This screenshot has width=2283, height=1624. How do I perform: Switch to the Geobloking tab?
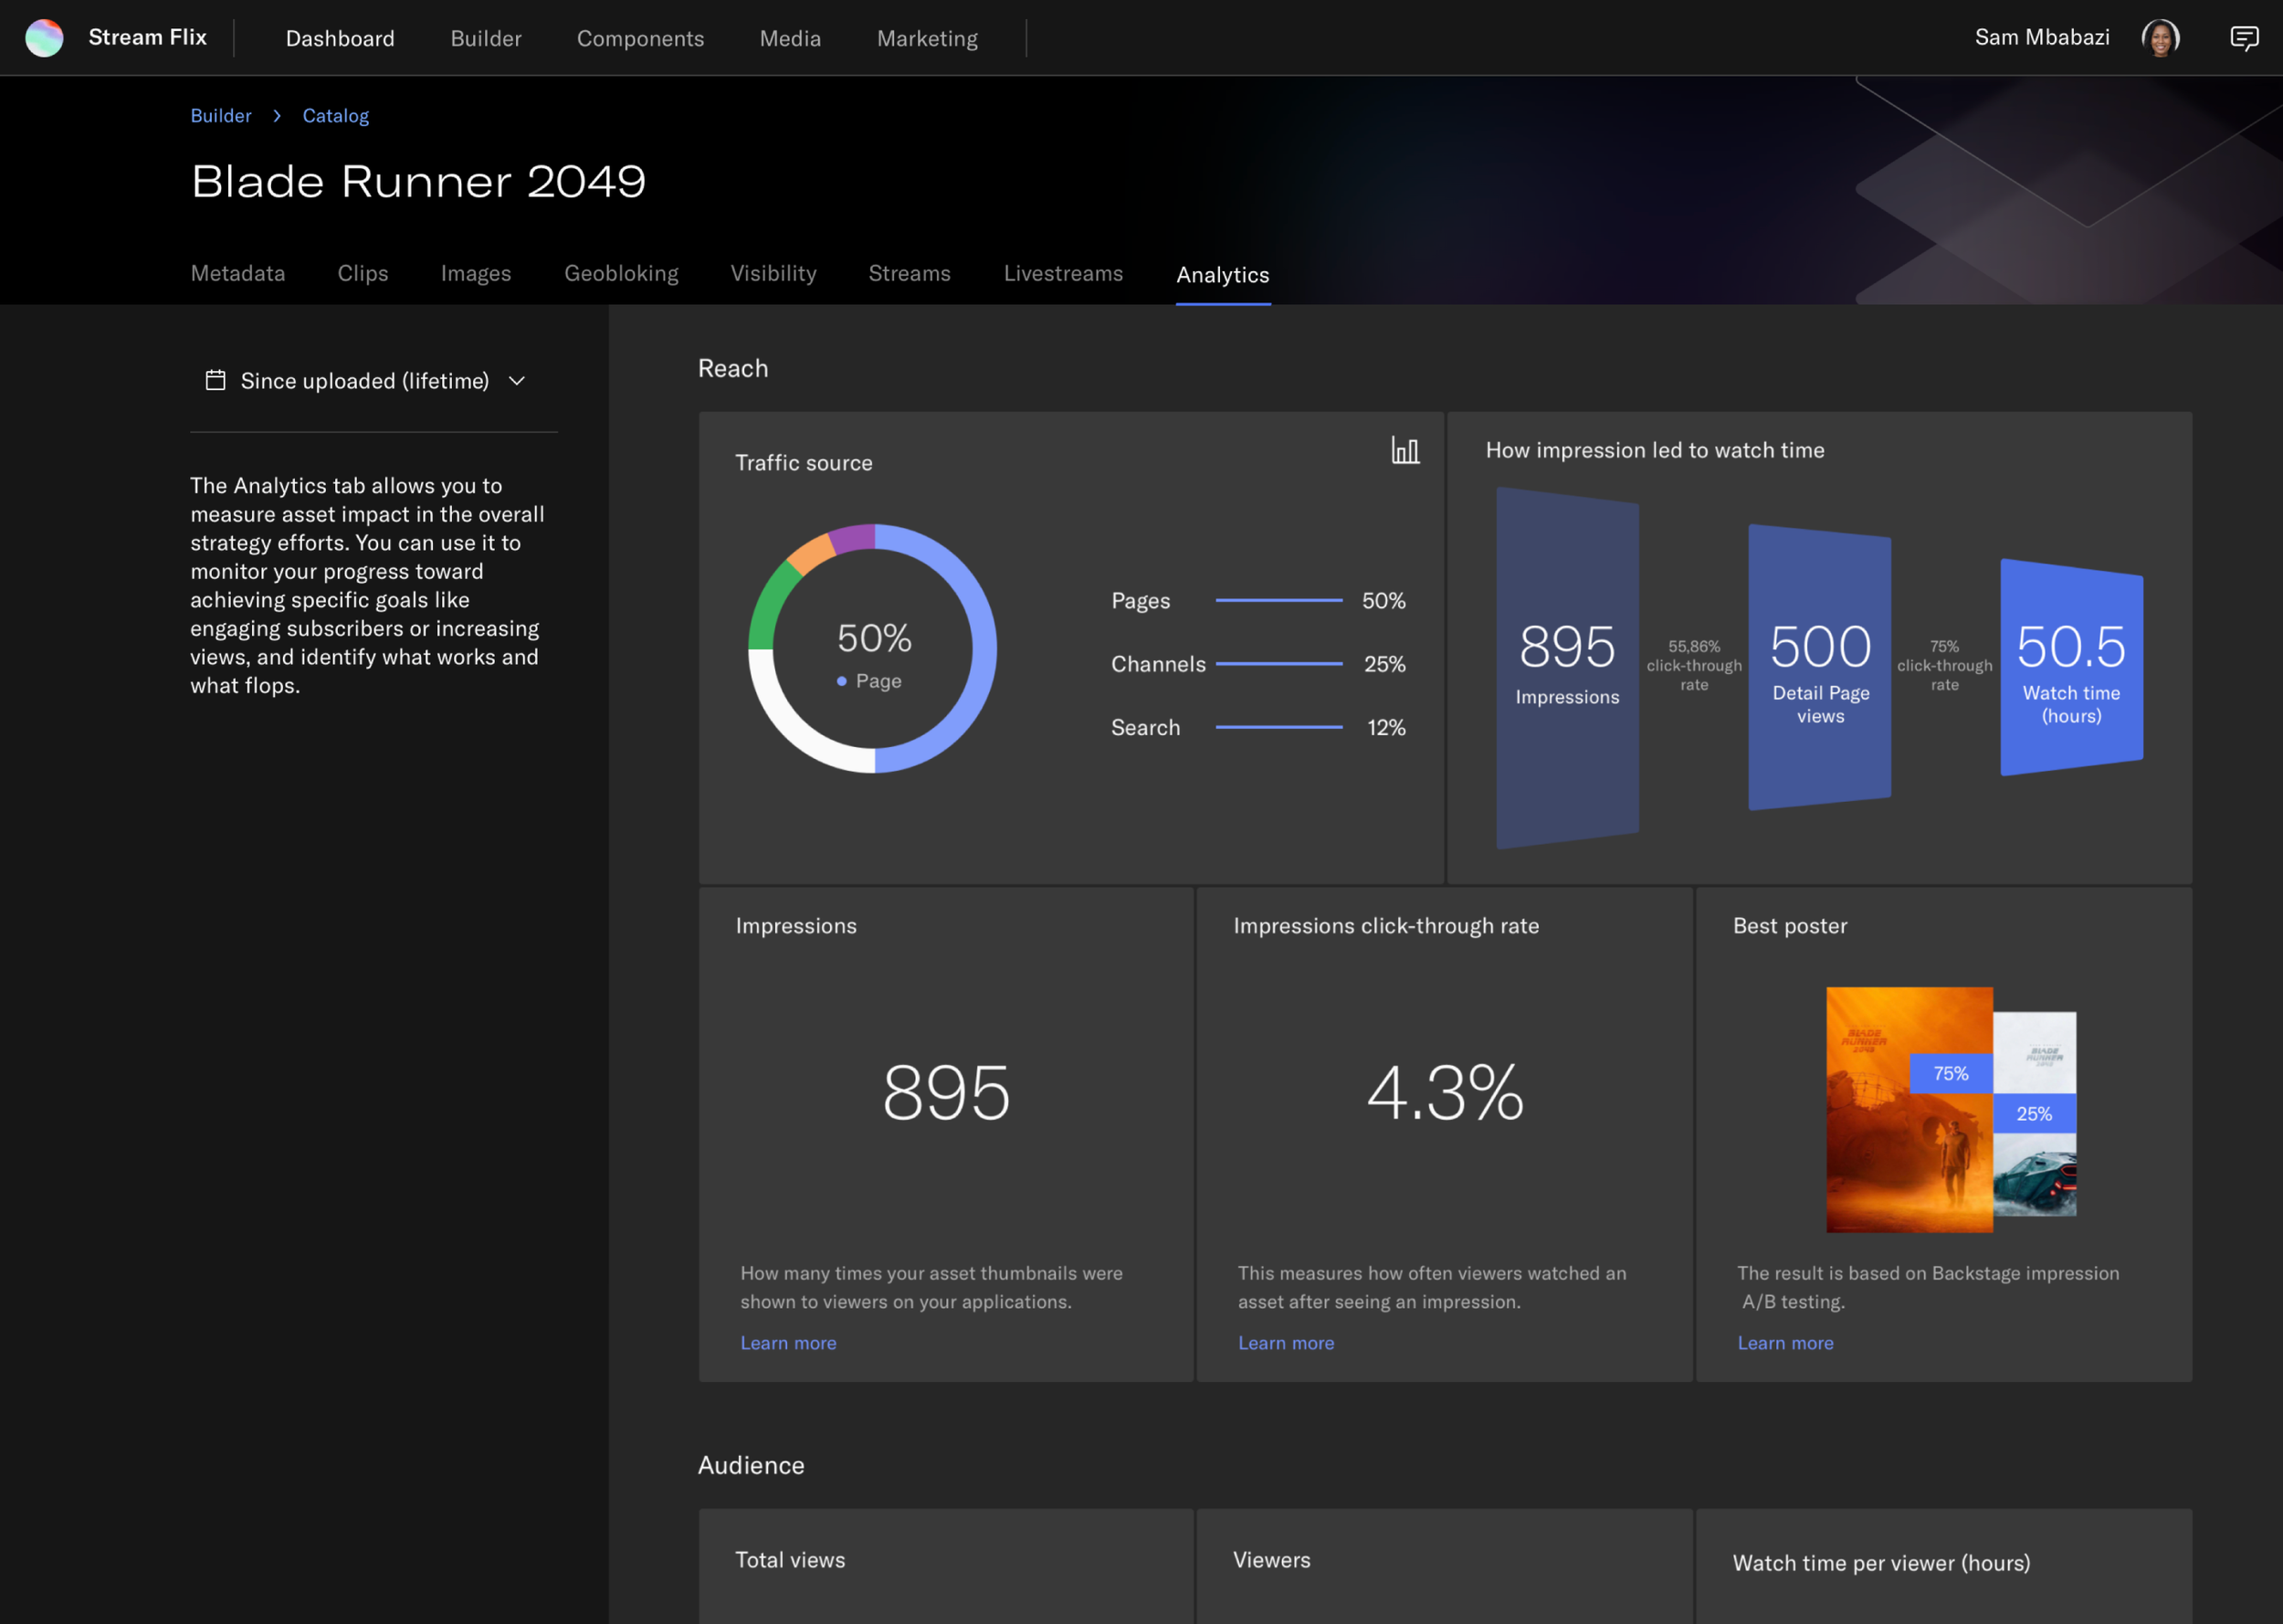[x=621, y=273]
